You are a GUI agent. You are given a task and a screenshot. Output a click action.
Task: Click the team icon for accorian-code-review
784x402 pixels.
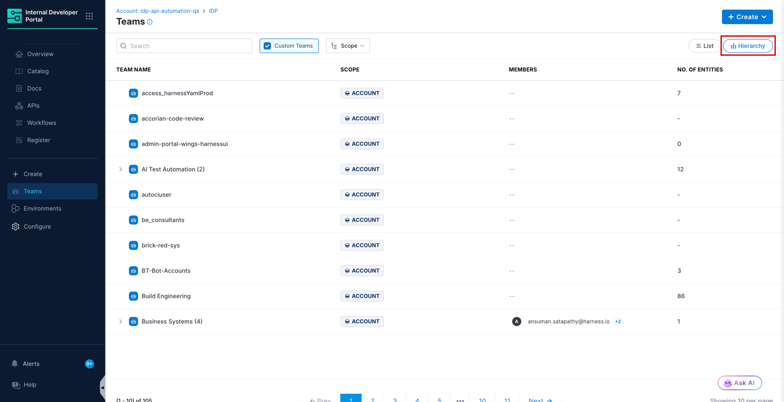[x=133, y=119]
